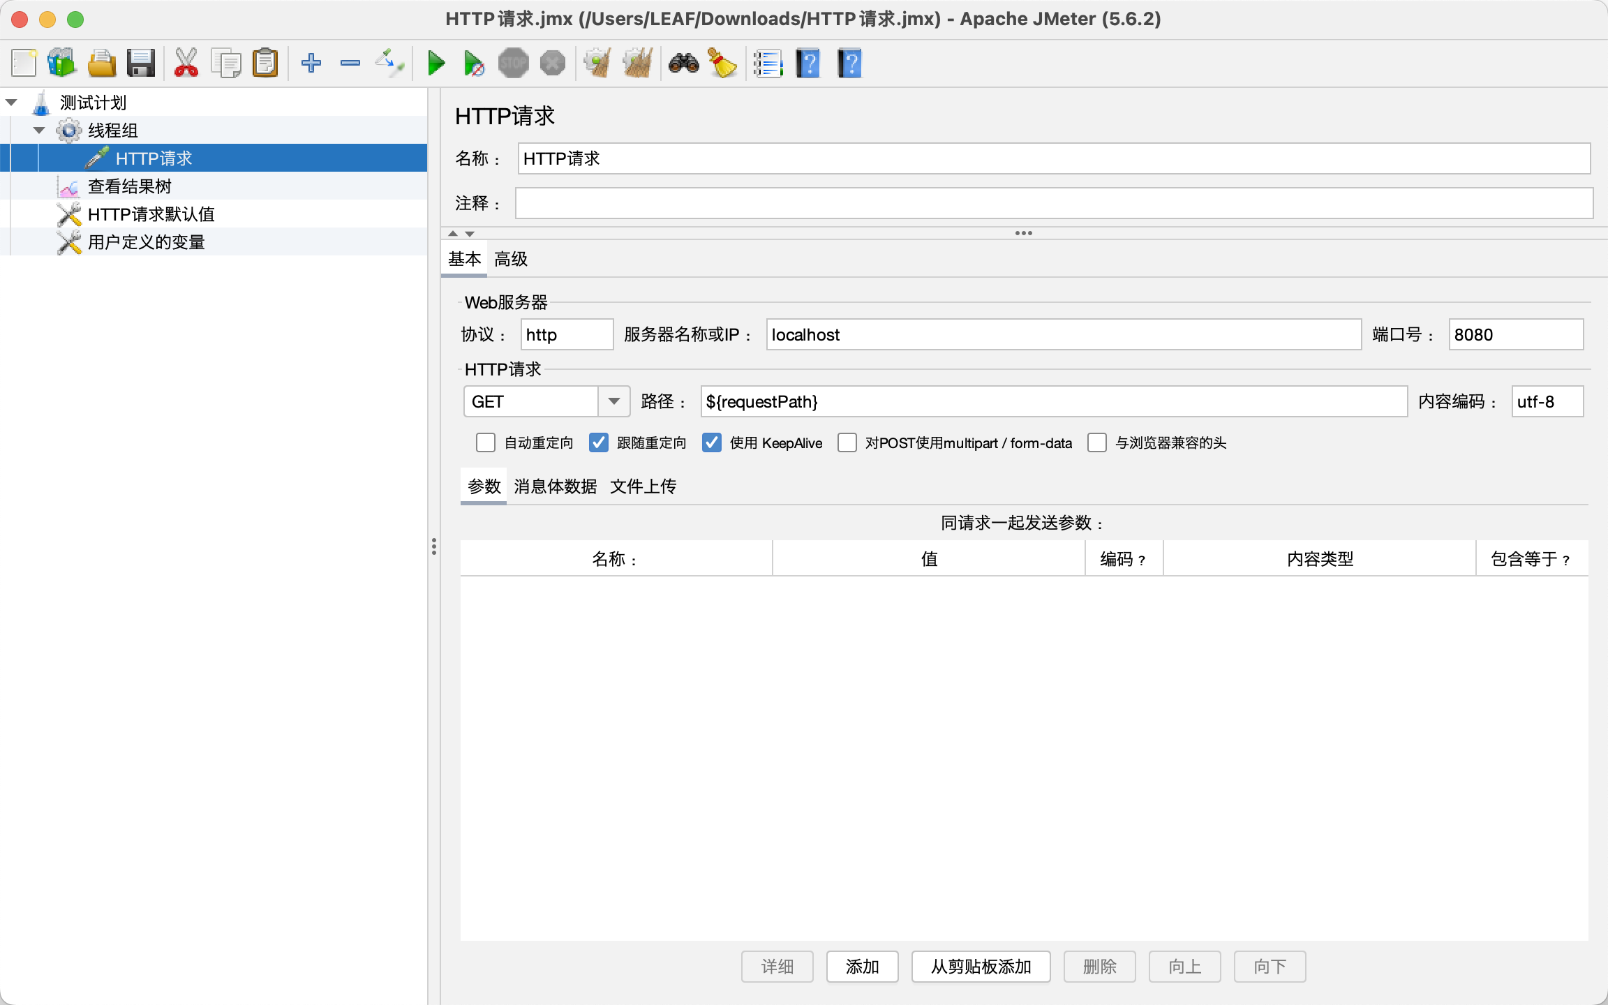Open the 消息体数据 tab

point(556,486)
